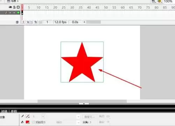Open the edit scene dropdown

[x=154, y=1]
